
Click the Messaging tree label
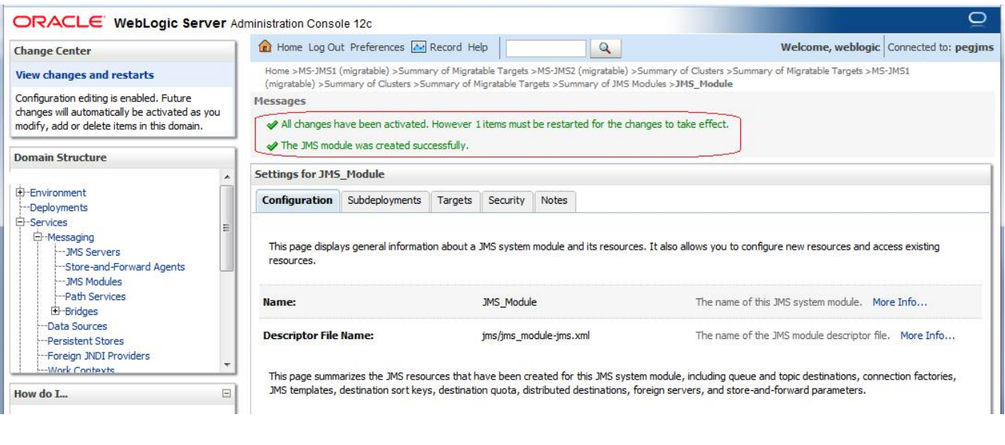point(71,238)
